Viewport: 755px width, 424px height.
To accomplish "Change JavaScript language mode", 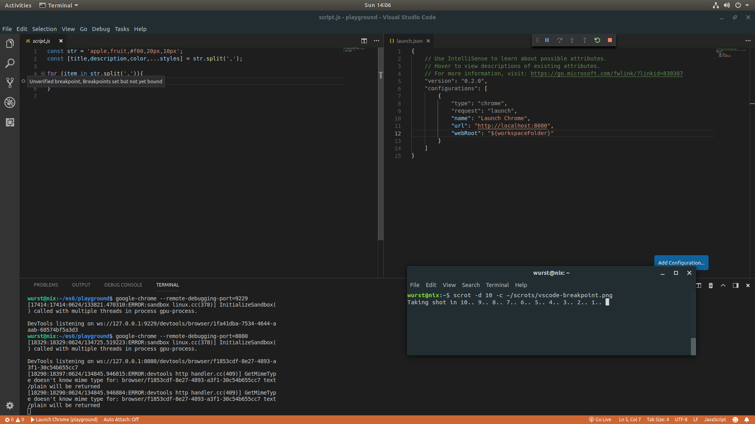I will click(715, 420).
